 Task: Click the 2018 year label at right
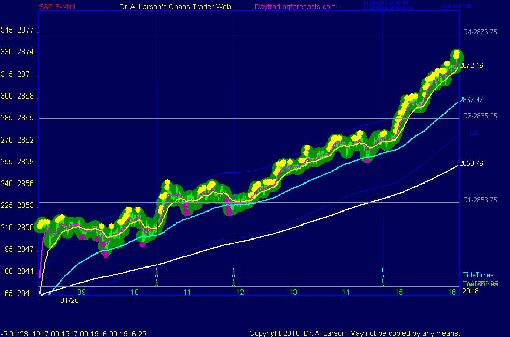point(471,291)
